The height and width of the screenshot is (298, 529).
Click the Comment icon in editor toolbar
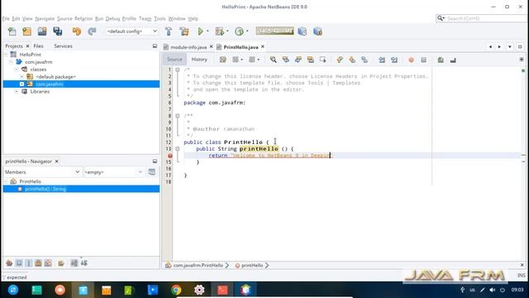[441, 60]
